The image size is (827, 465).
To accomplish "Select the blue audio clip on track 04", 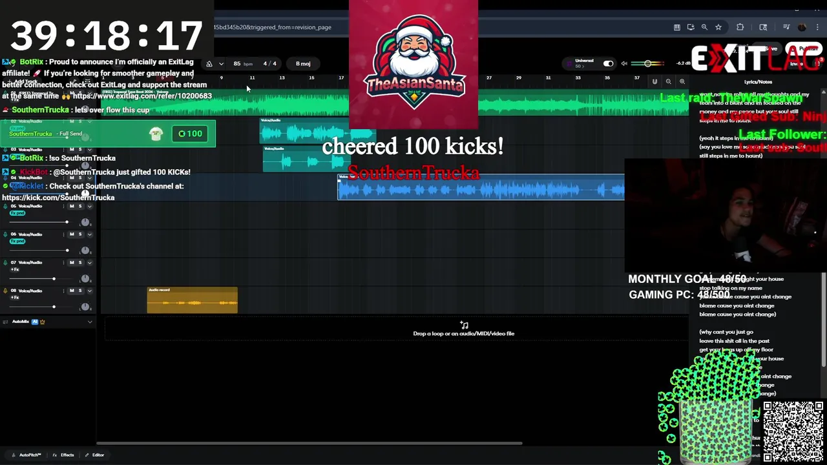I will (481, 187).
